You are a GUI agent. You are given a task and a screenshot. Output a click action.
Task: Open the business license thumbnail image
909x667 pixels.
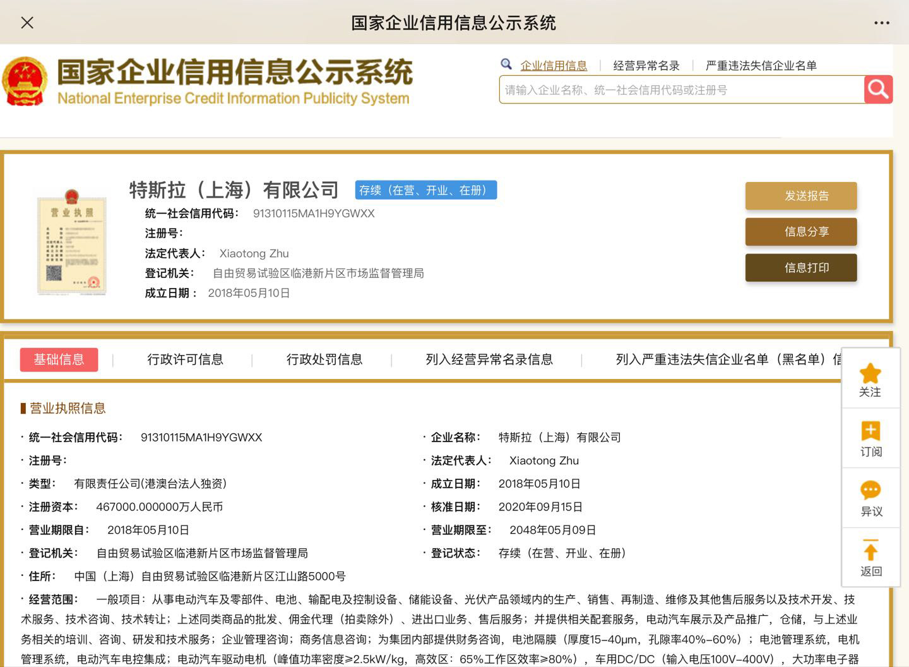click(x=72, y=243)
